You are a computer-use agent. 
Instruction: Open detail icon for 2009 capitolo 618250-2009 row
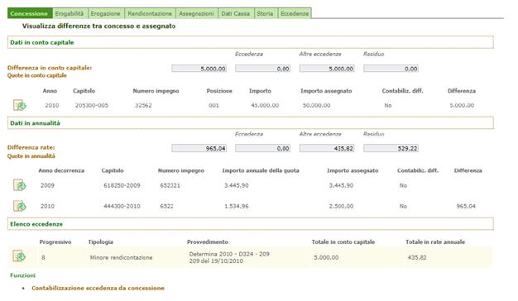(20, 185)
